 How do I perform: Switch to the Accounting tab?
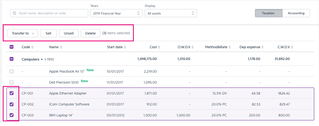(x=296, y=13)
